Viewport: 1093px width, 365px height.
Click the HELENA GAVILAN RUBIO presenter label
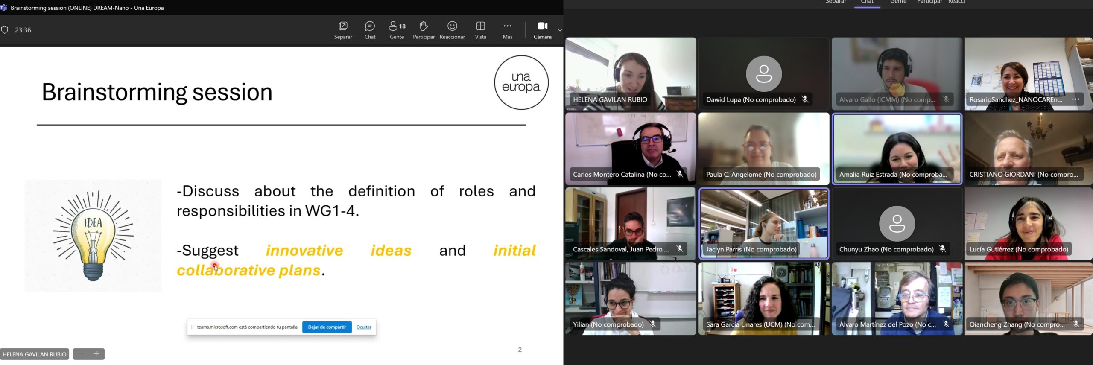(35, 354)
